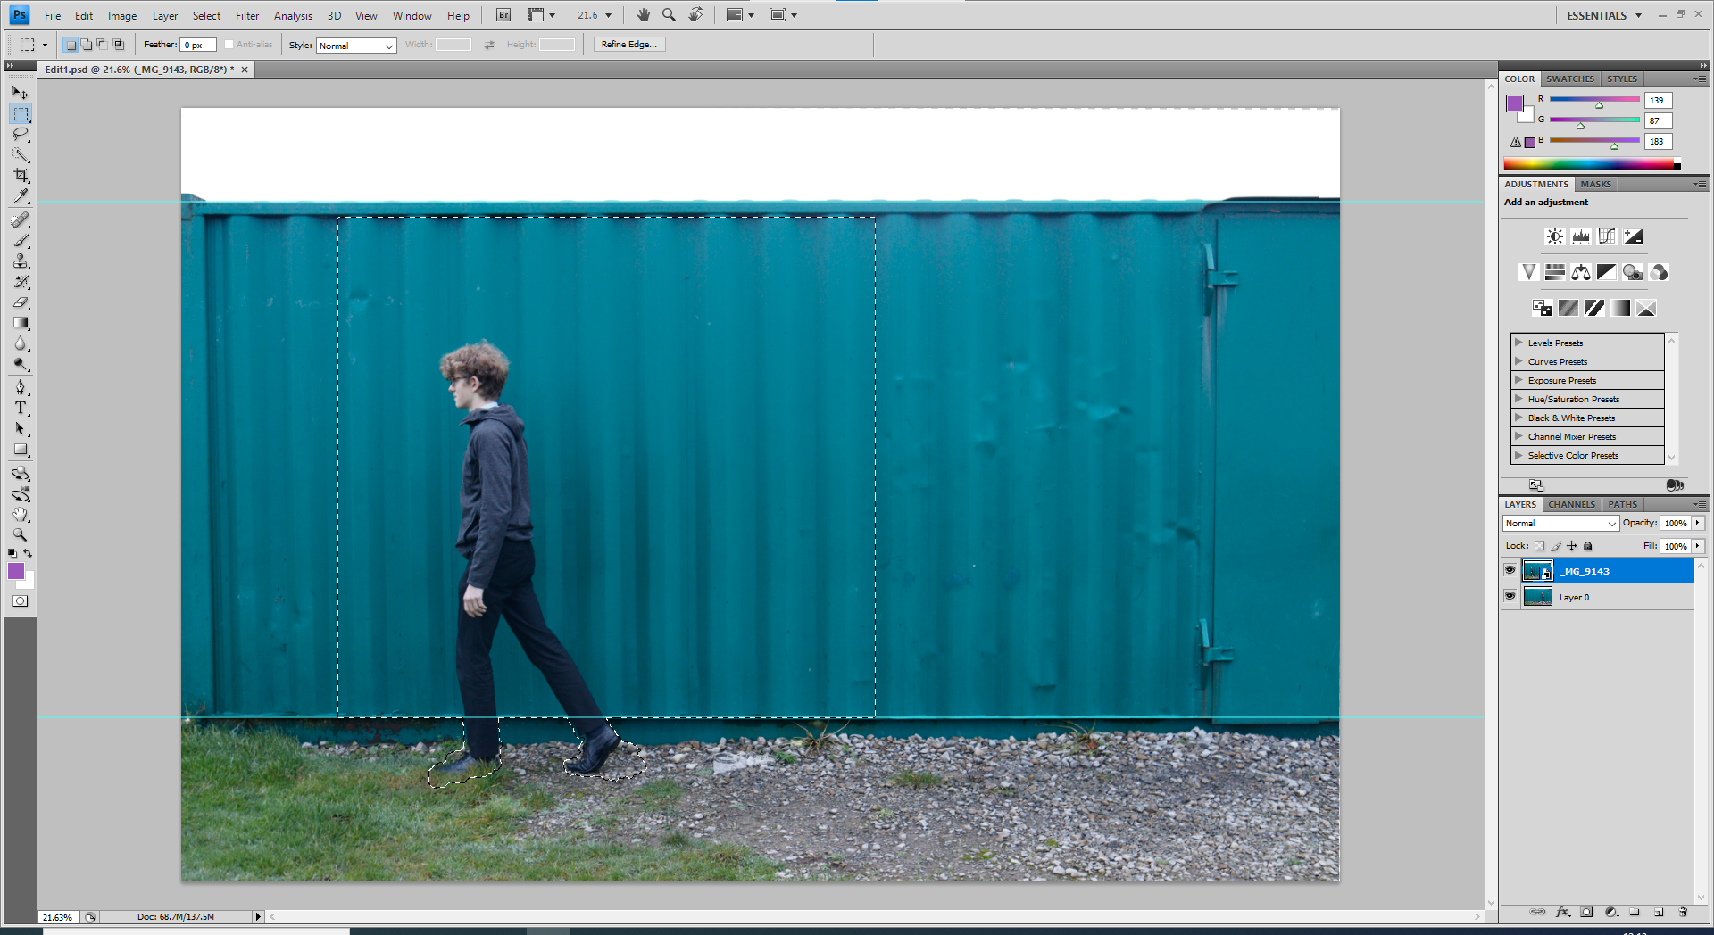Screen dimensions: 1714x935
Task: Click the Refine Edge button
Action: click(x=629, y=45)
